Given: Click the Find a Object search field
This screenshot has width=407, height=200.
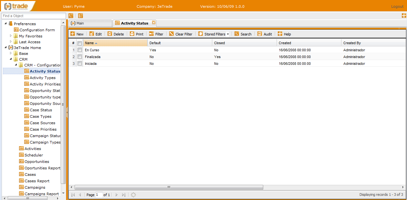Looking at the screenshot, I should (x=34, y=16).
